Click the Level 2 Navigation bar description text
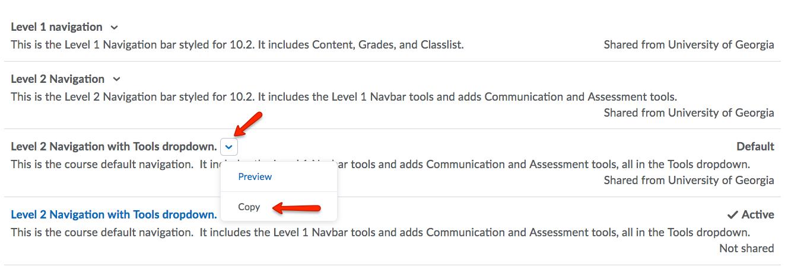788x270 pixels. click(344, 97)
